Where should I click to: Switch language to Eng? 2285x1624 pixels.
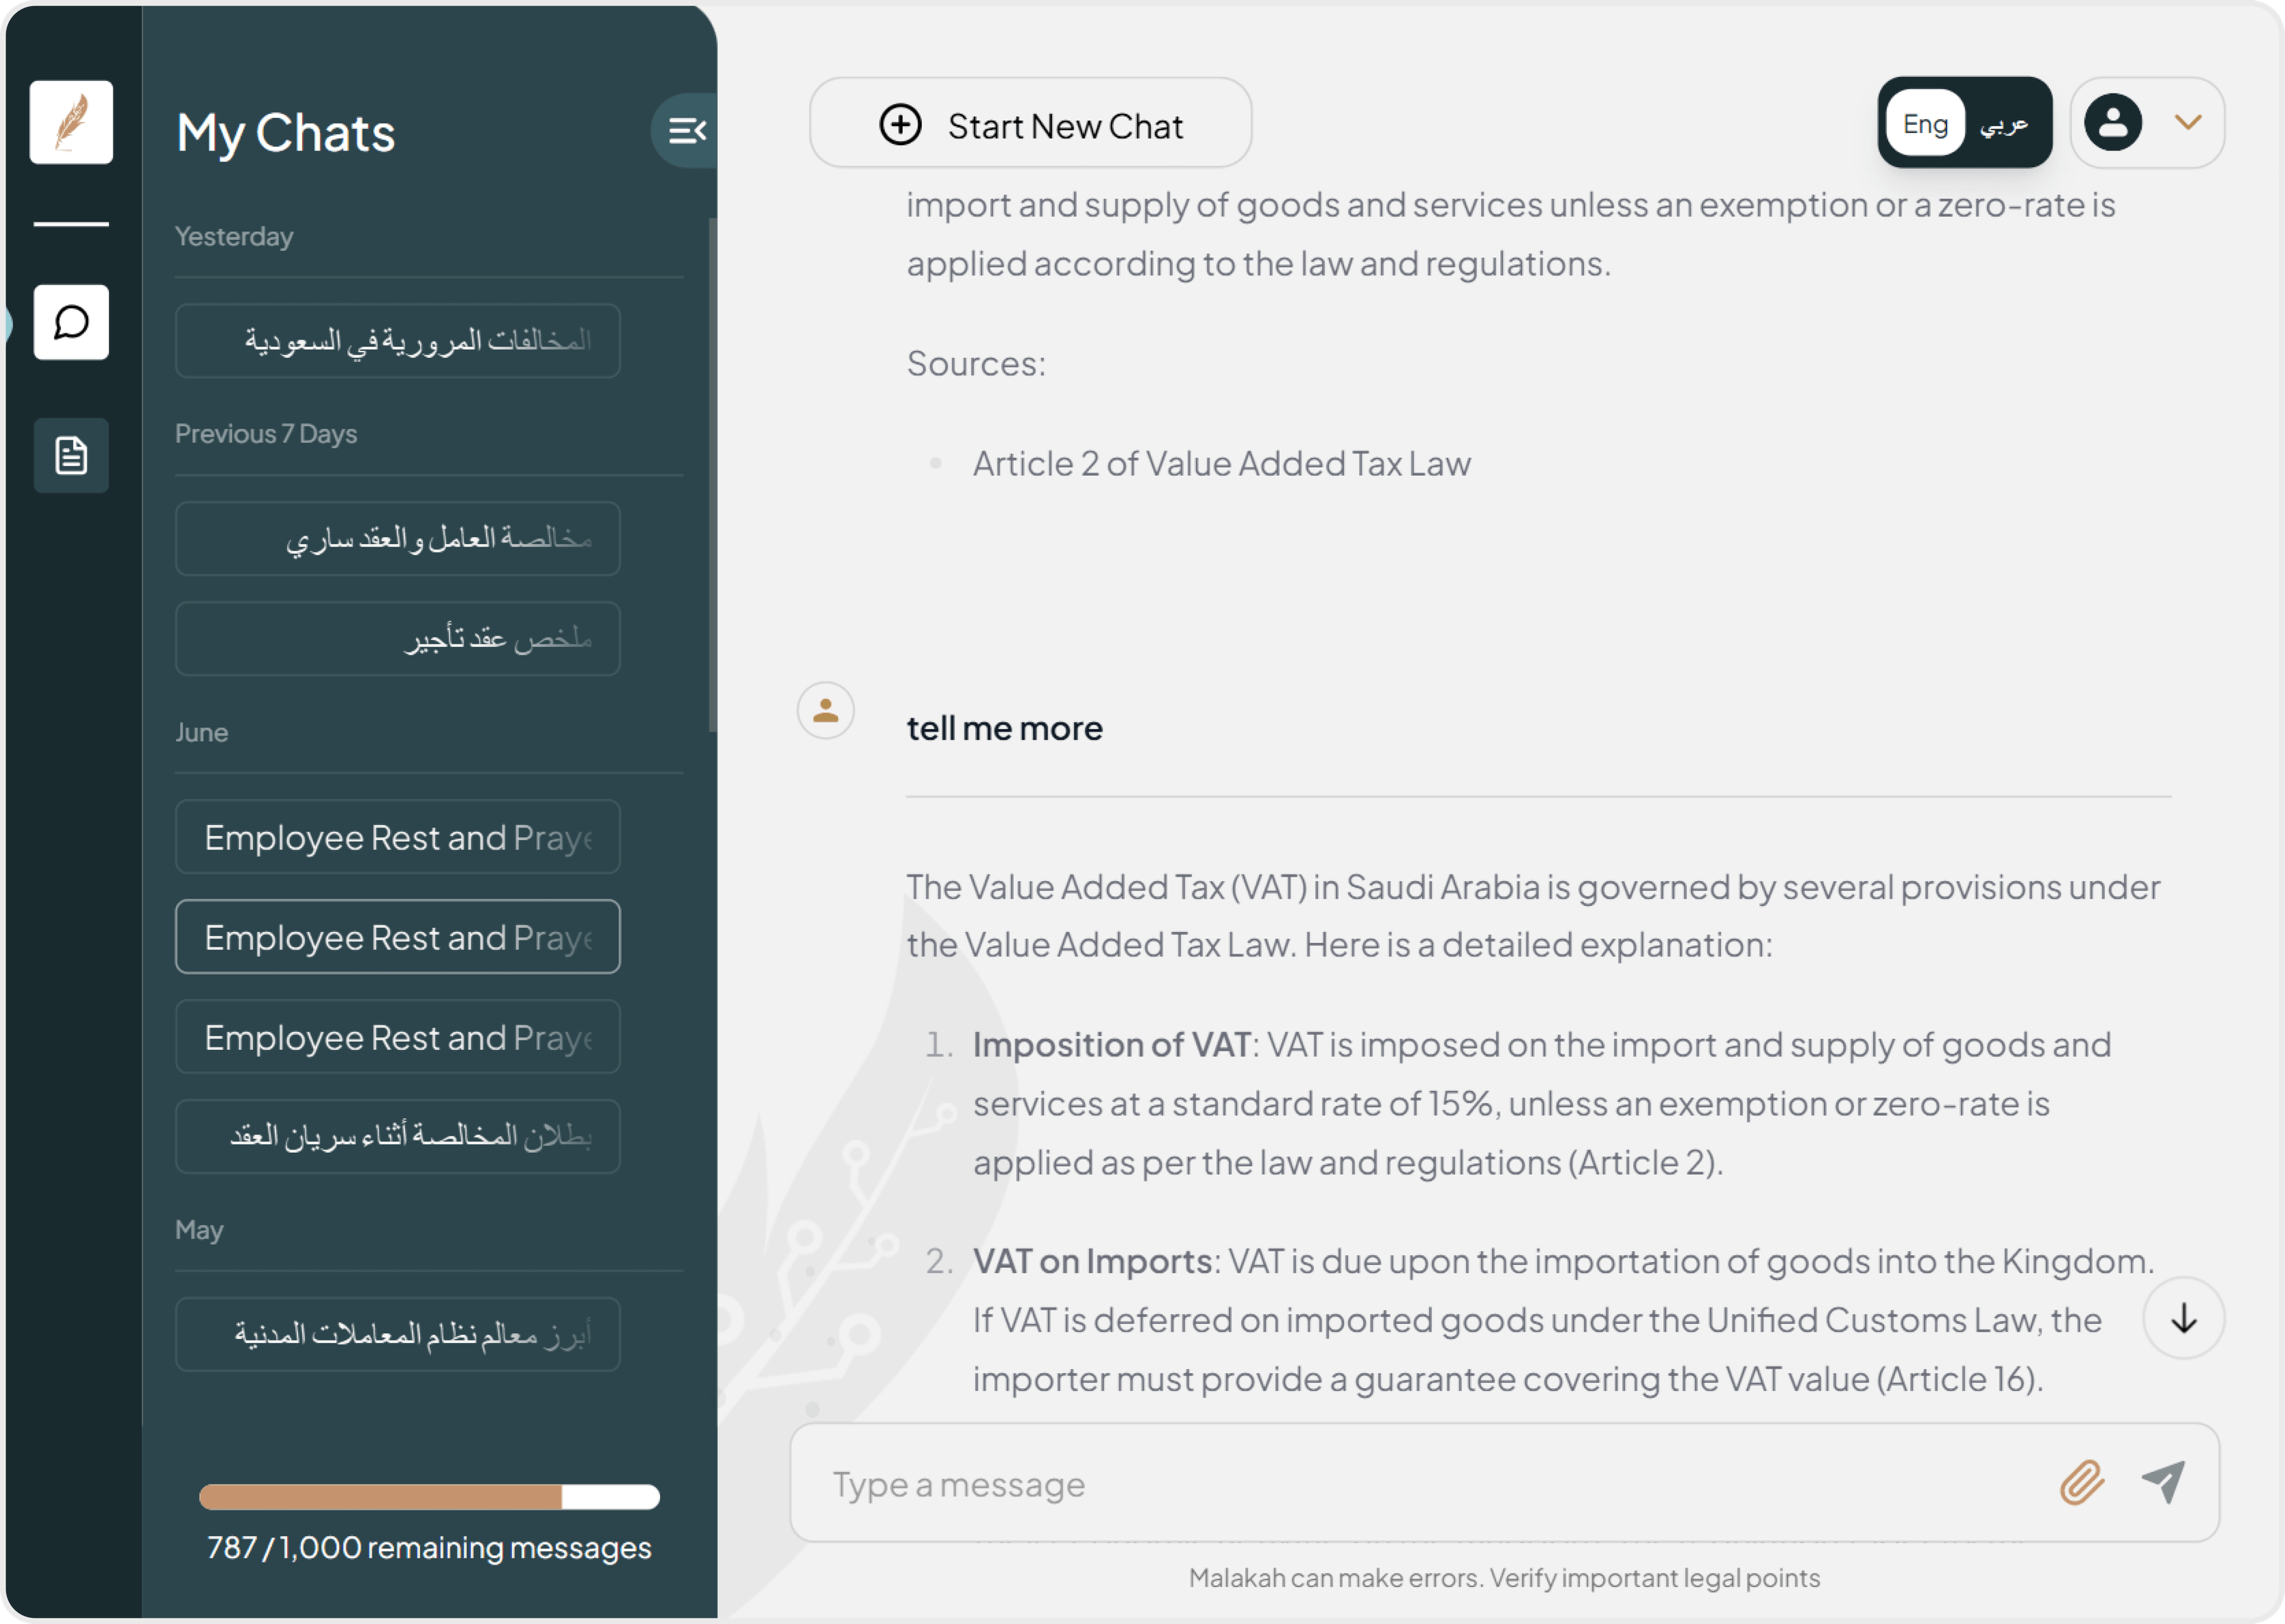[x=1925, y=123]
